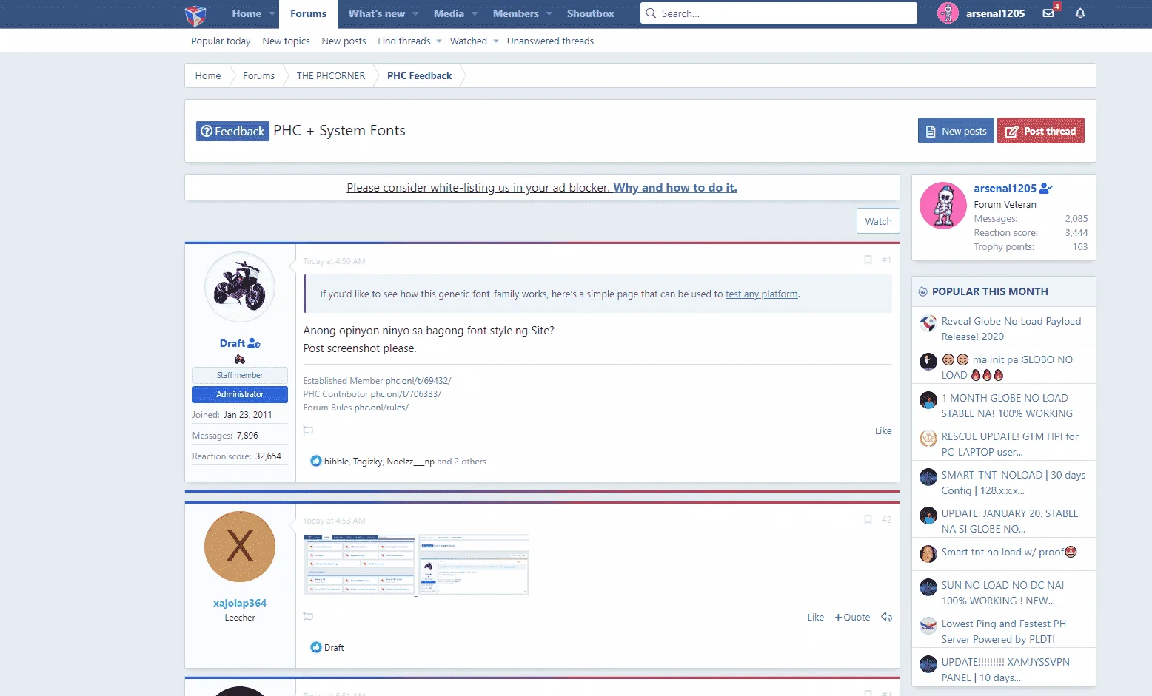Reply to post #2 with the arrow icon

(886, 617)
